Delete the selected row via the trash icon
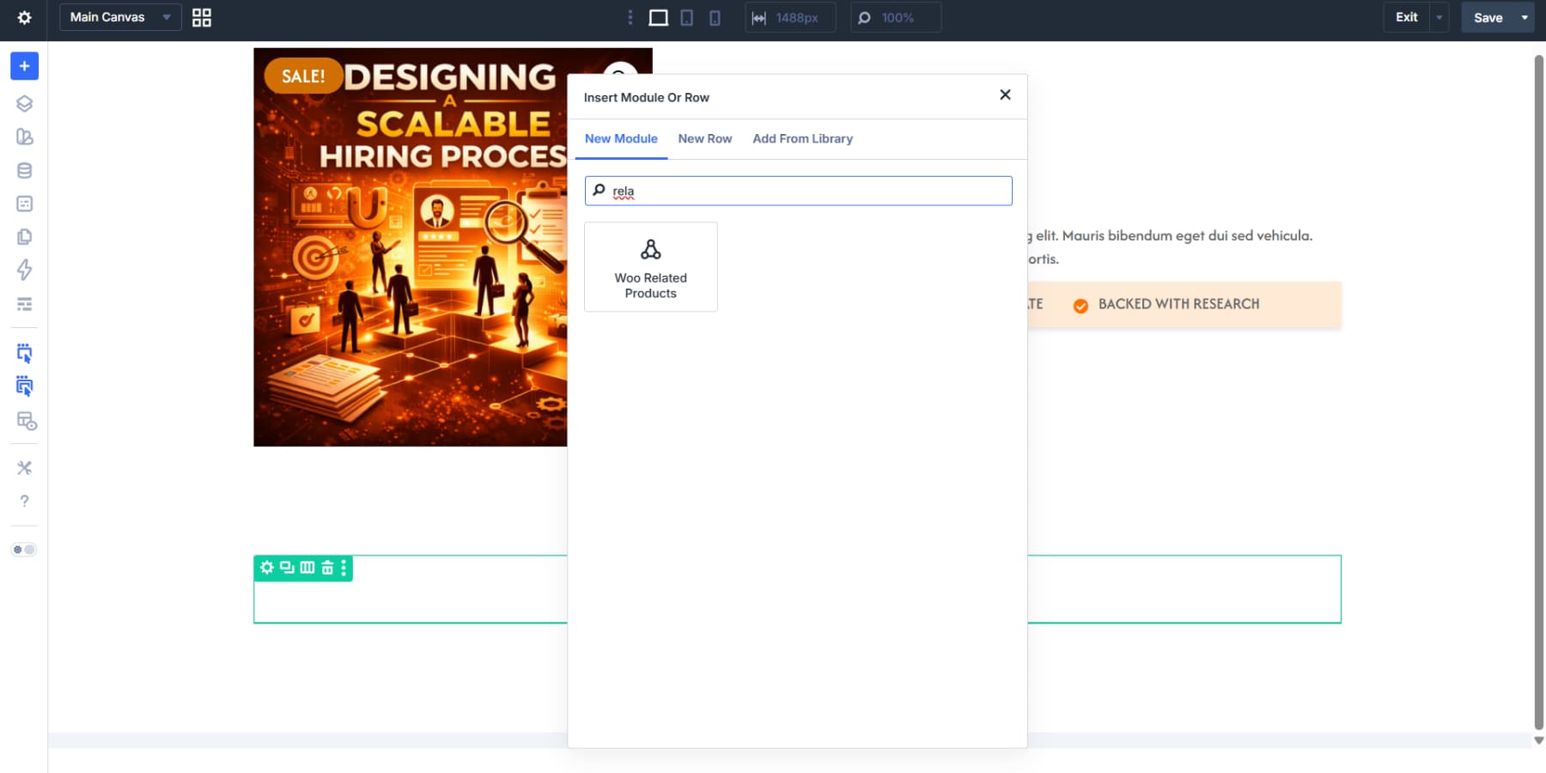 pos(327,568)
